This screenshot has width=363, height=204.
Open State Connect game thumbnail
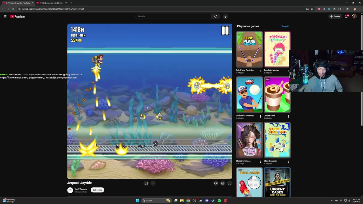[x=277, y=140]
